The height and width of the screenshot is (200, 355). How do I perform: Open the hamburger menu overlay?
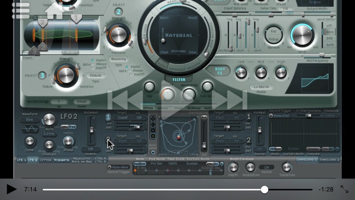21,10
